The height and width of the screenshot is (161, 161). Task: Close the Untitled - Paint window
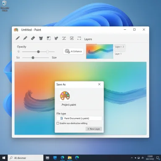144,30
